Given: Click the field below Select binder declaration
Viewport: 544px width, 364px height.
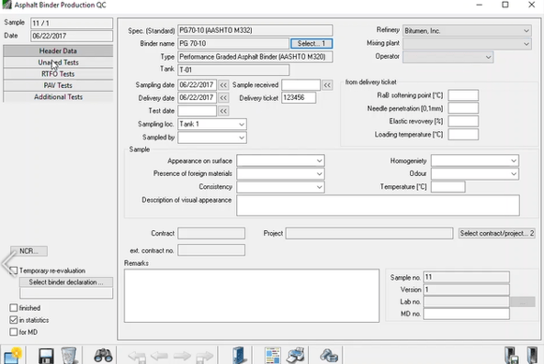Looking at the screenshot, I should (x=66, y=293).
